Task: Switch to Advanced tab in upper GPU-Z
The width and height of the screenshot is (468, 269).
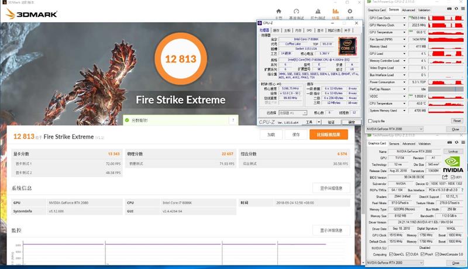Action: coord(408,10)
